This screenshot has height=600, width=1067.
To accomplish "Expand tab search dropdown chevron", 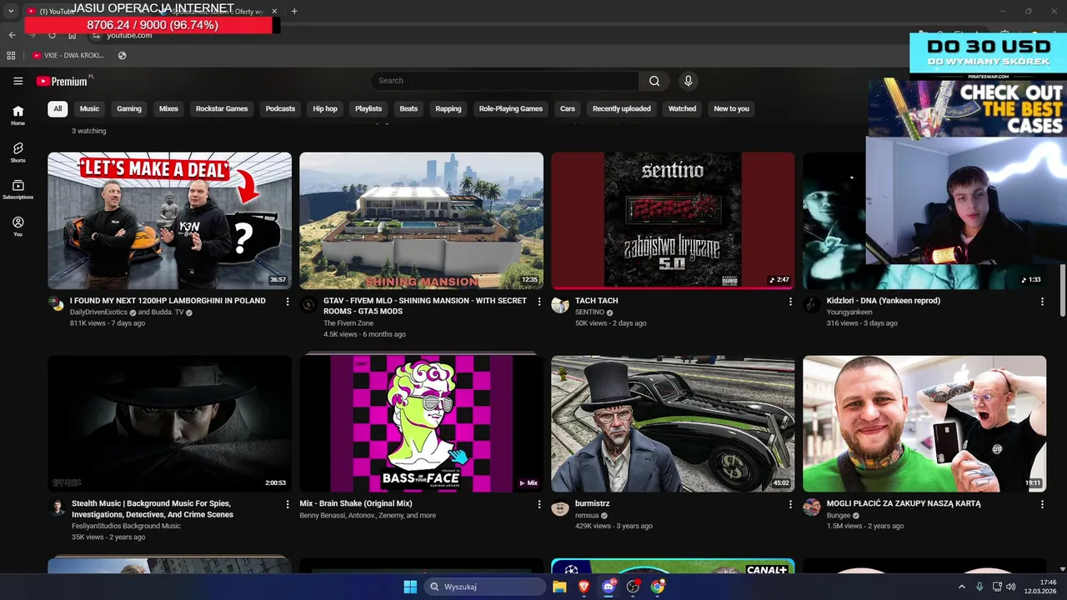I will pyautogui.click(x=11, y=11).
